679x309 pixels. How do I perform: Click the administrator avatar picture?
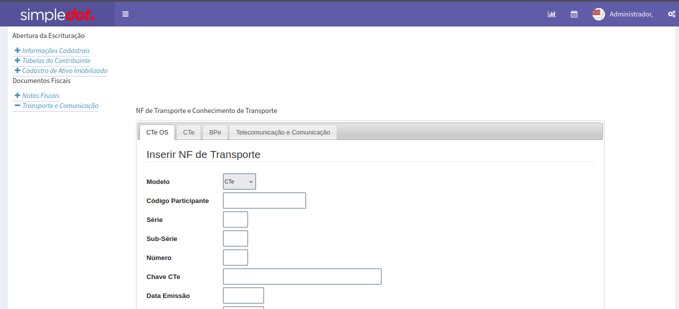pos(598,14)
